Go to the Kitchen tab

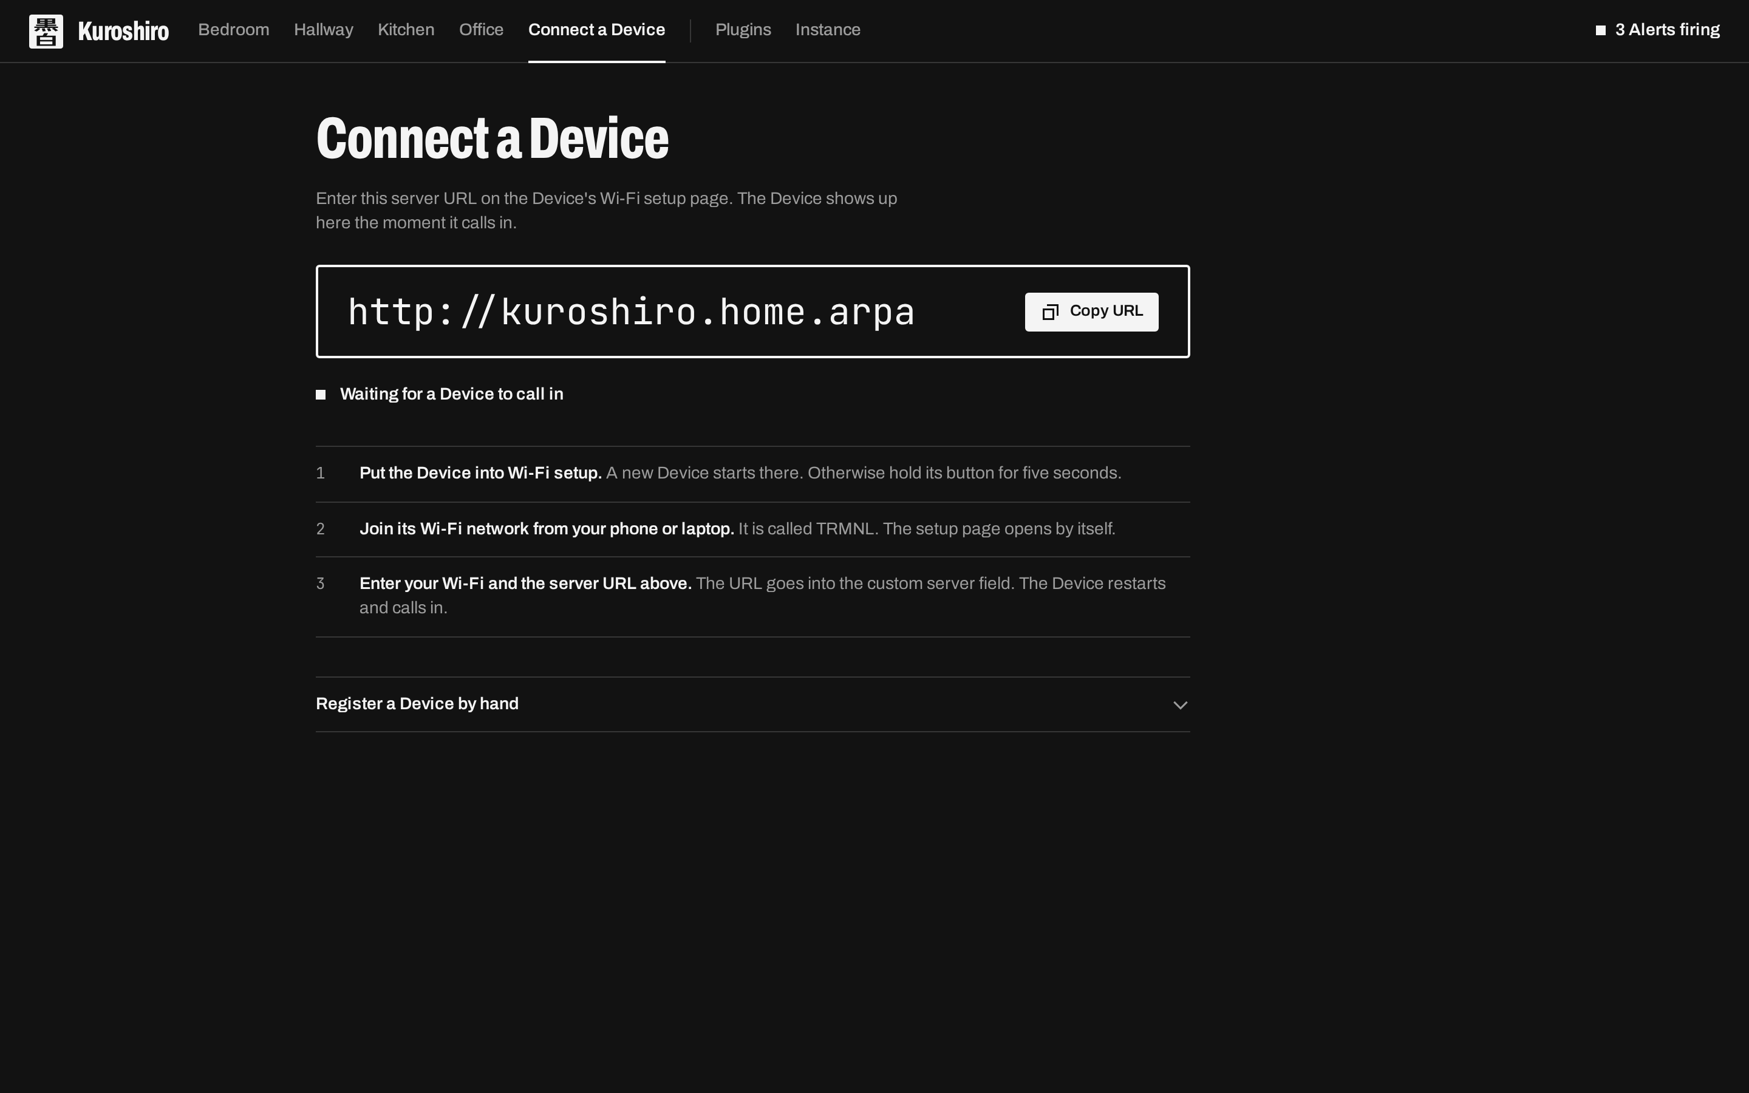(x=406, y=30)
